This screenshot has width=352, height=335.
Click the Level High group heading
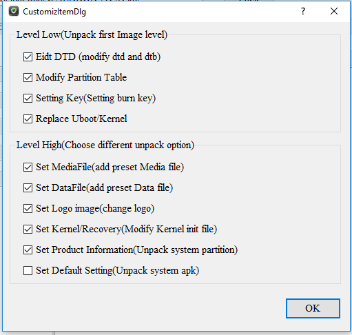tap(105, 145)
